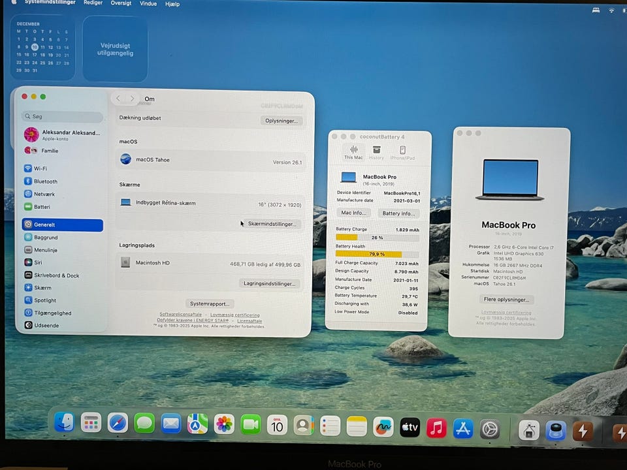627x470 pixels.
Task: Switch to iPhone/iPad tab in coconutBattery
Action: pos(403,153)
